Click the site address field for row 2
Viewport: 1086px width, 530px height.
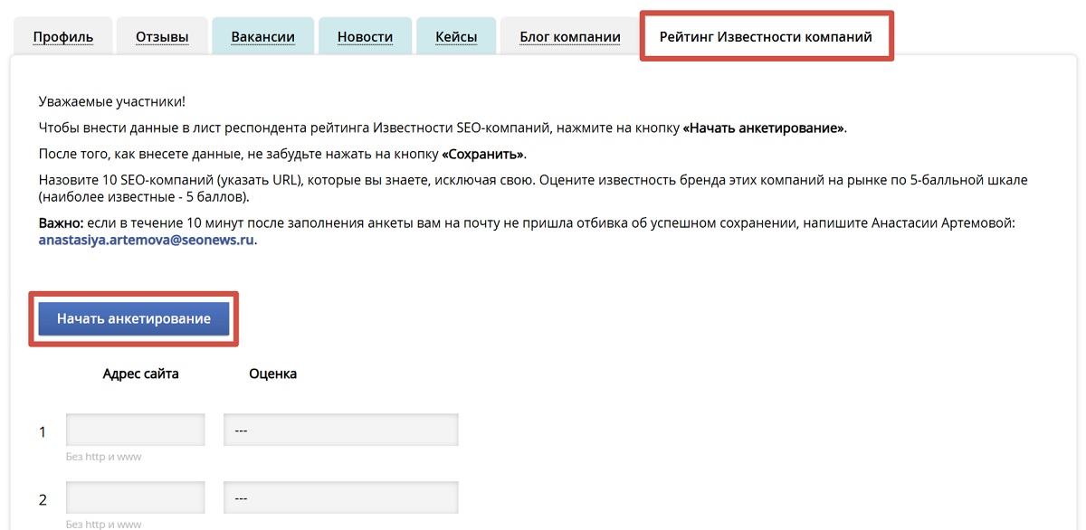click(134, 497)
